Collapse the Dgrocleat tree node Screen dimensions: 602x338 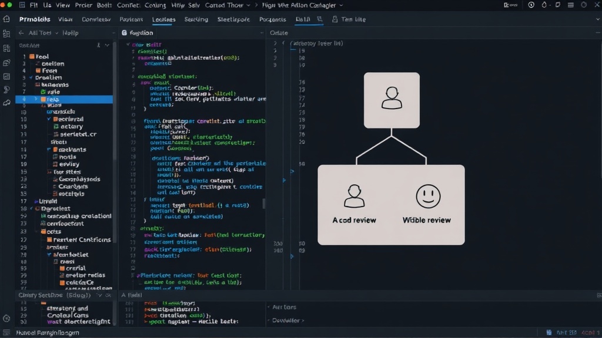(x=32, y=209)
